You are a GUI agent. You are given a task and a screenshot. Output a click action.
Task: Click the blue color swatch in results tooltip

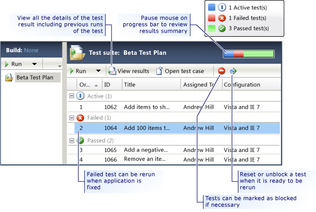click(212, 7)
